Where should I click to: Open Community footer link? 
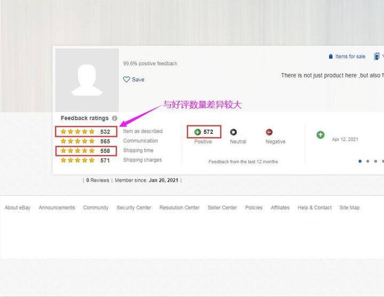point(96,207)
